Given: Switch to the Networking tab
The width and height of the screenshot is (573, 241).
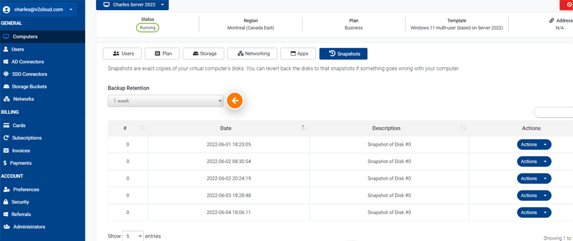Looking at the screenshot, I should pos(252,54).
